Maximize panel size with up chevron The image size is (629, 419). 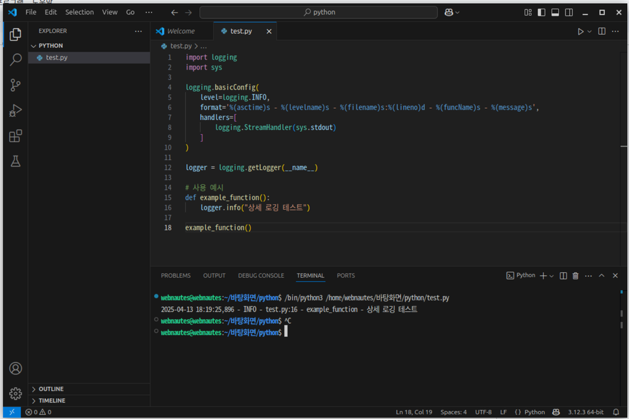(x=601, y=275)
